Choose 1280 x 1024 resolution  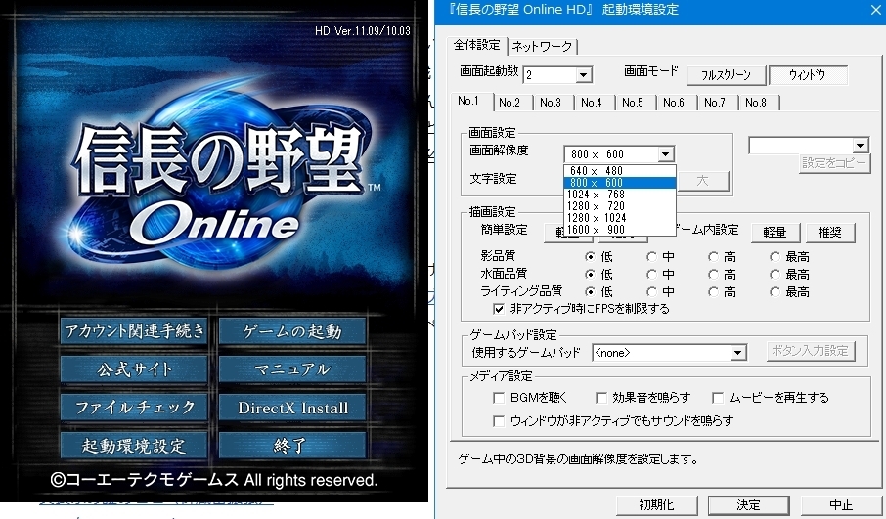click(620, 217)
